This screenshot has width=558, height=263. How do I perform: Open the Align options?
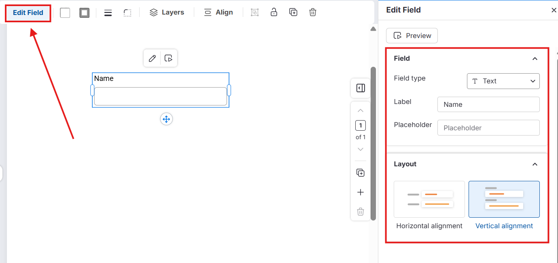(x=219, y=12)
